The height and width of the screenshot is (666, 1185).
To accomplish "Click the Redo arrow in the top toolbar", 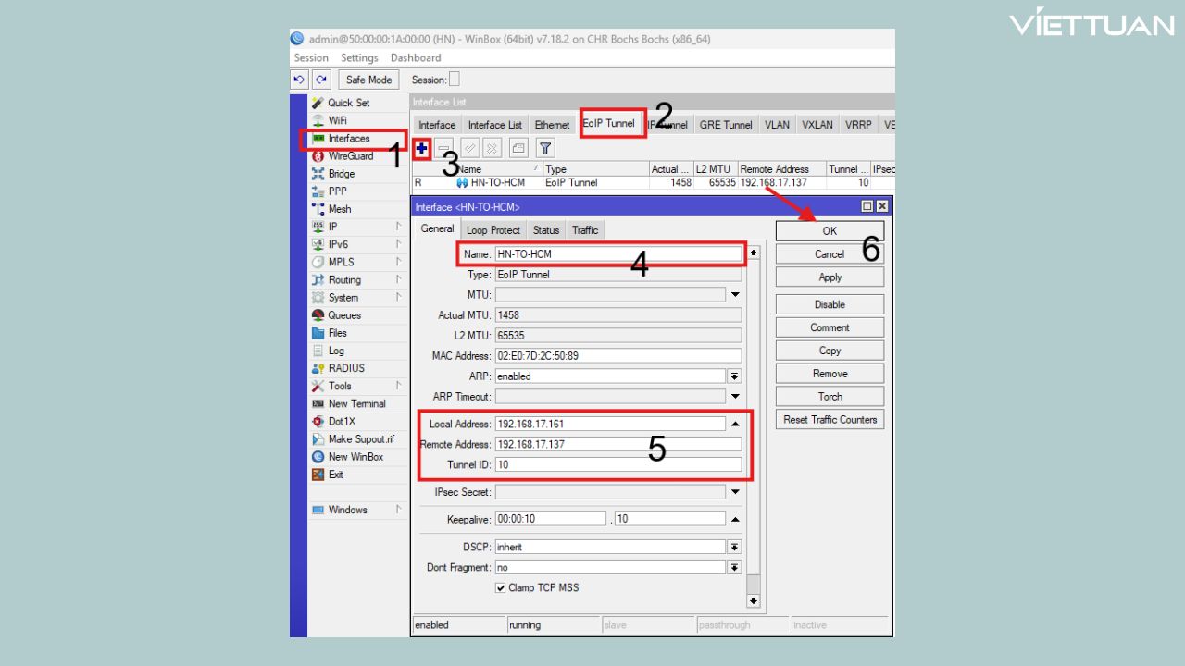I will pos(320,80).
